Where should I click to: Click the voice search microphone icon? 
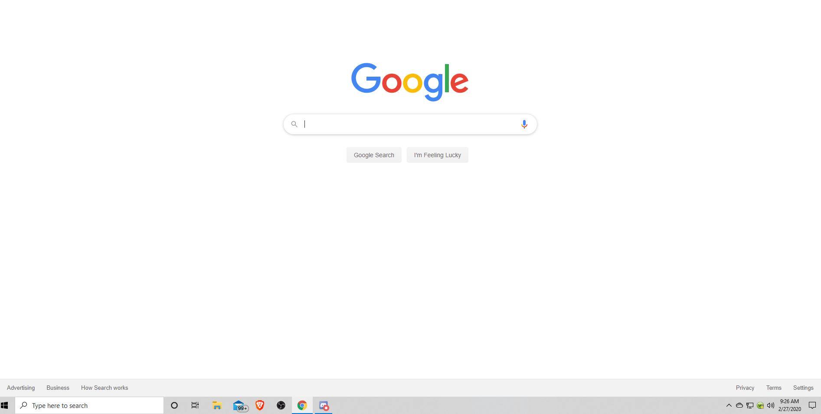tap(524, 124)
